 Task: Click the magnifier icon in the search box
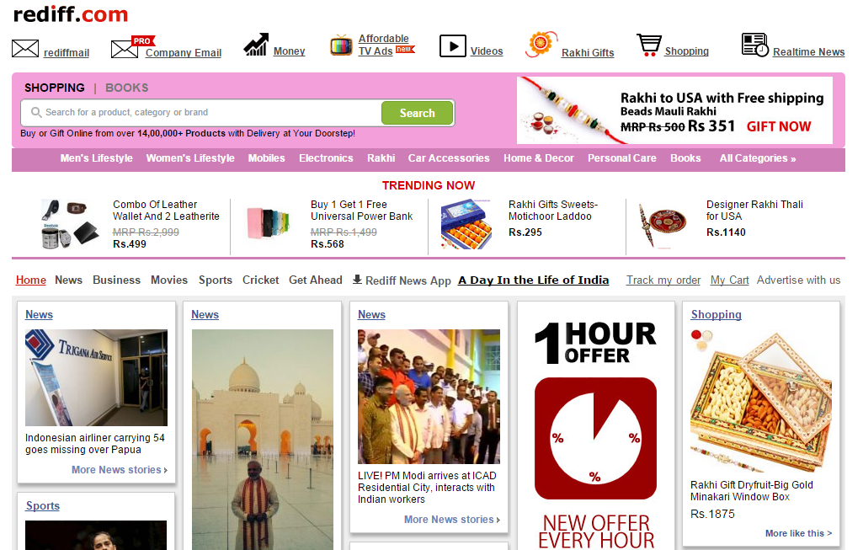click(x=36, y=112)
